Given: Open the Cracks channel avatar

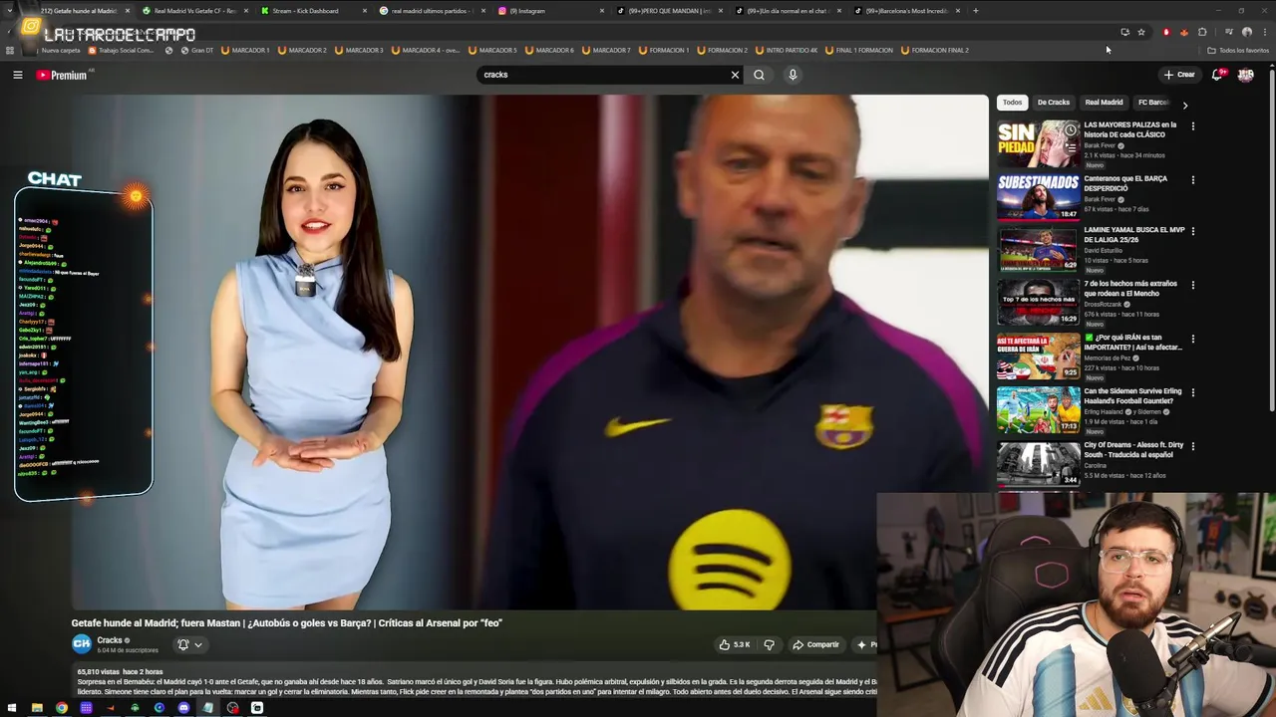Looking at the screenshot, I should 82,644.
